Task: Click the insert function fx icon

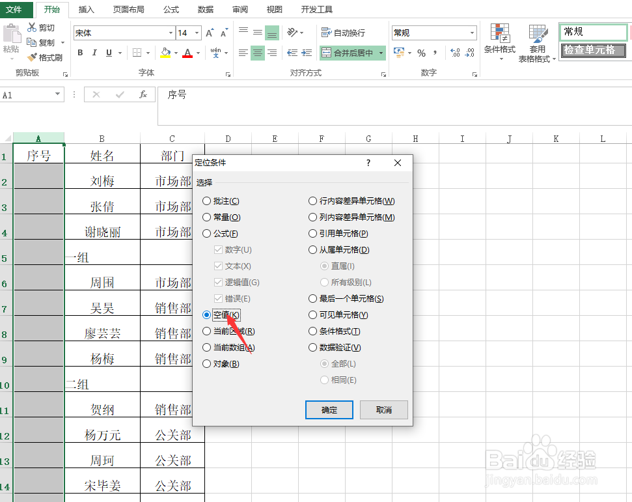Action: [x=143, y=95]
